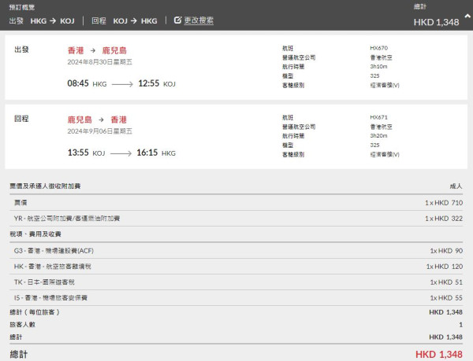Click aircraft type 325 in the HX670 card
The height and width of the screenshot is (361, 473).
pos(375,76)
